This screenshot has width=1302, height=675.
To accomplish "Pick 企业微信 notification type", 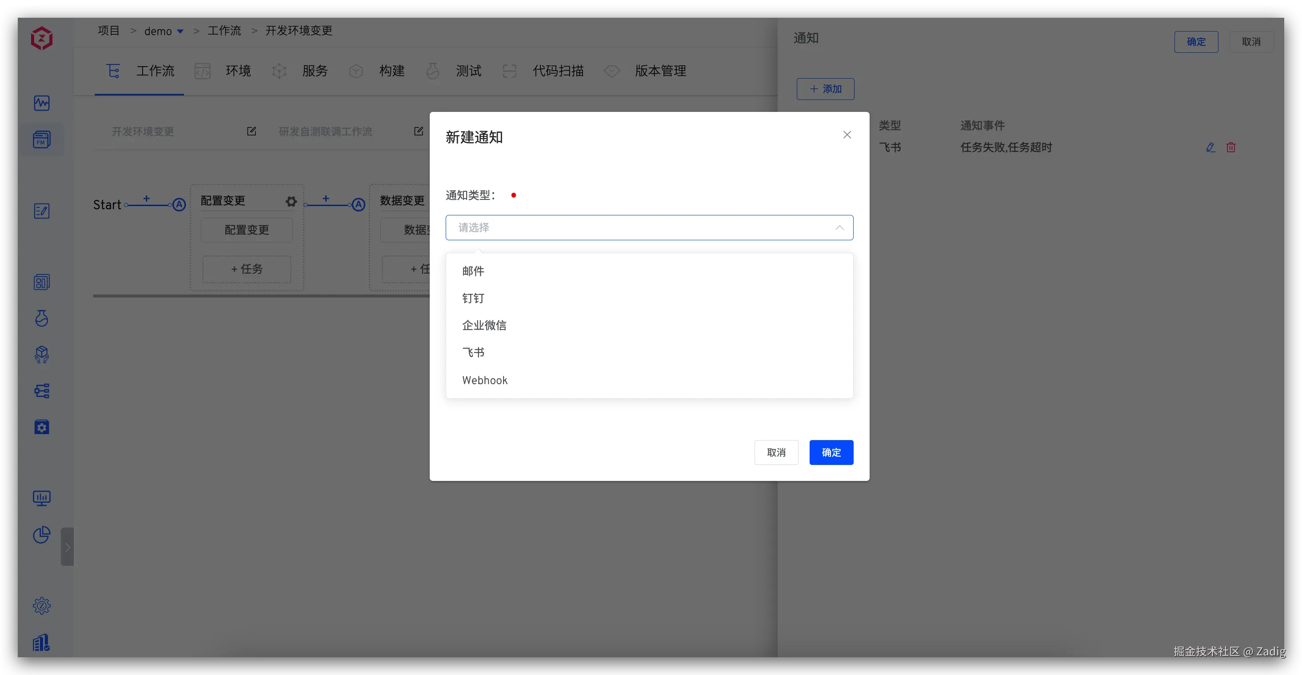I will [484, 326].
